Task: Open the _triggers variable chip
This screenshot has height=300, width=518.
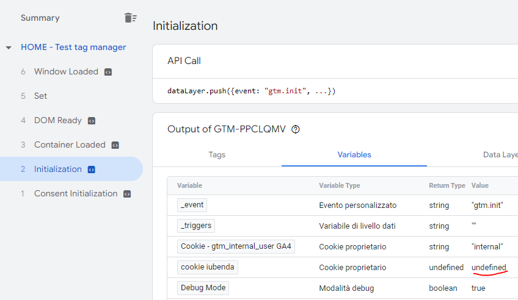Action: click(196, 226)
